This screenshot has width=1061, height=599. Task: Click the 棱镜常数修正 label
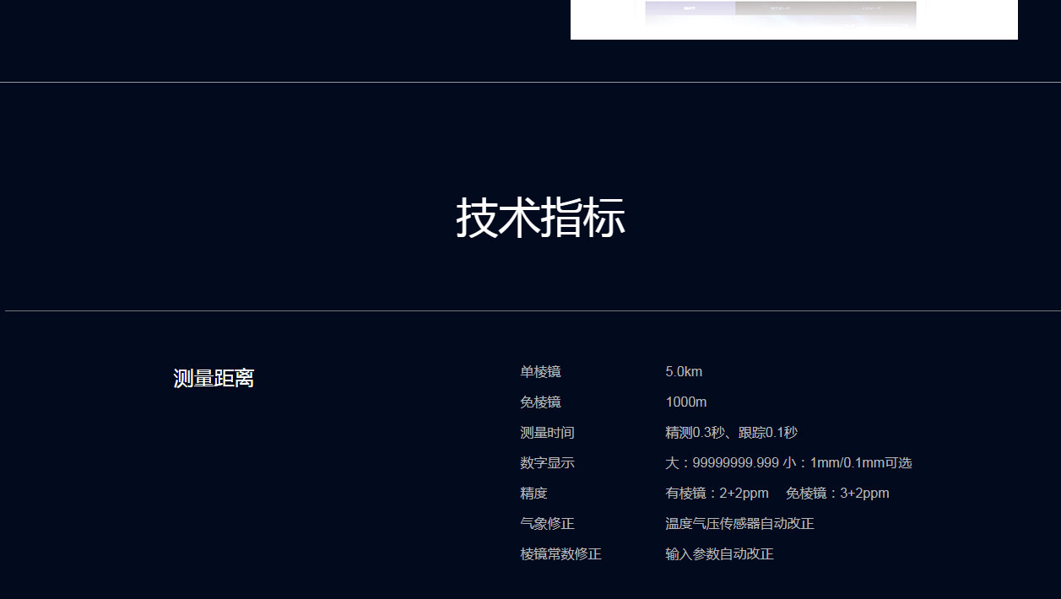pos(560,554)
